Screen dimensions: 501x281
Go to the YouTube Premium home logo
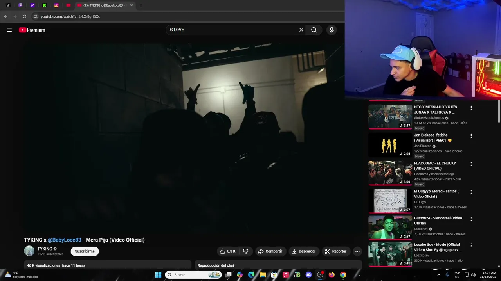pos(32,30)
